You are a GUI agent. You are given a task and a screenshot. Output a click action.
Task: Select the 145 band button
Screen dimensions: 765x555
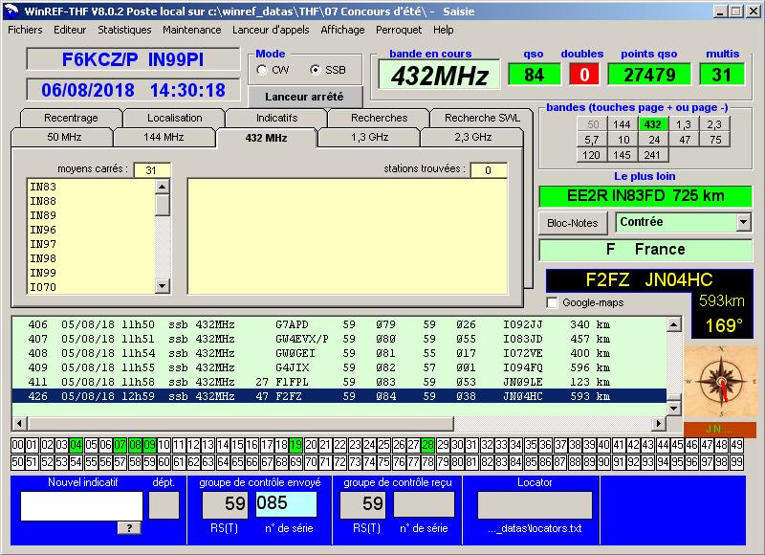click(623, 155)
